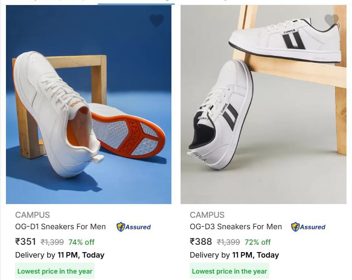This screenshot has width=352, height=280.
Task: Click OG-D1 delivery by 11 PM text
Action: coord(60,255)
